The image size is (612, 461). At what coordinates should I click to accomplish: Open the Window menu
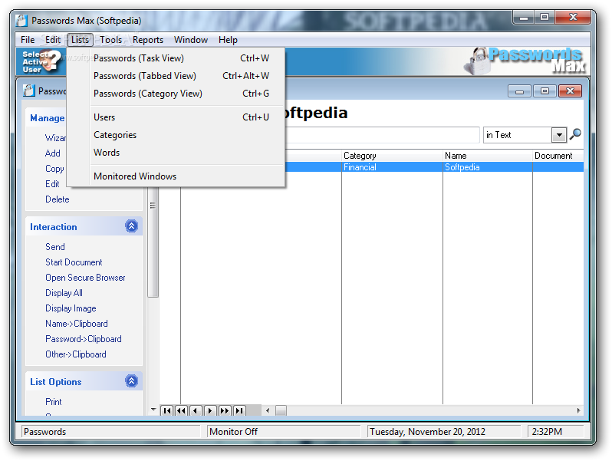click(191, 40)
